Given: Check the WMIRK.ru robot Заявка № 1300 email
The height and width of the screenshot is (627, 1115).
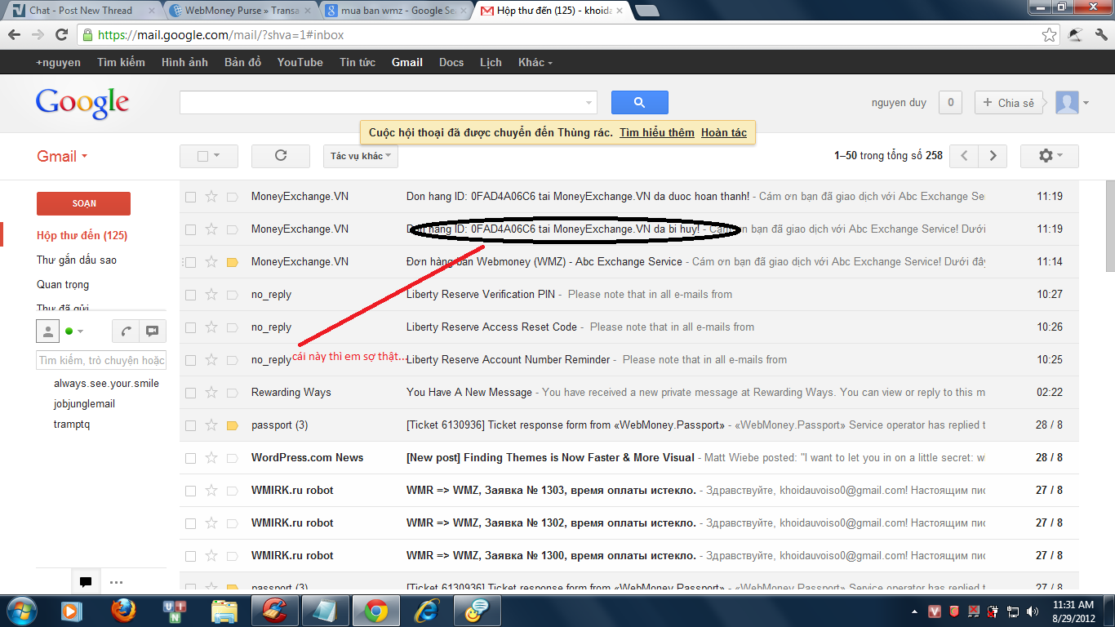Looking at the screenshot, I should tap(190, 556).
